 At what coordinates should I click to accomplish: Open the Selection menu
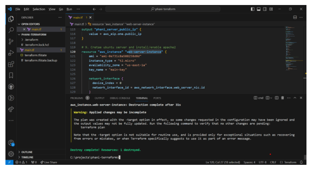[39, 9]
